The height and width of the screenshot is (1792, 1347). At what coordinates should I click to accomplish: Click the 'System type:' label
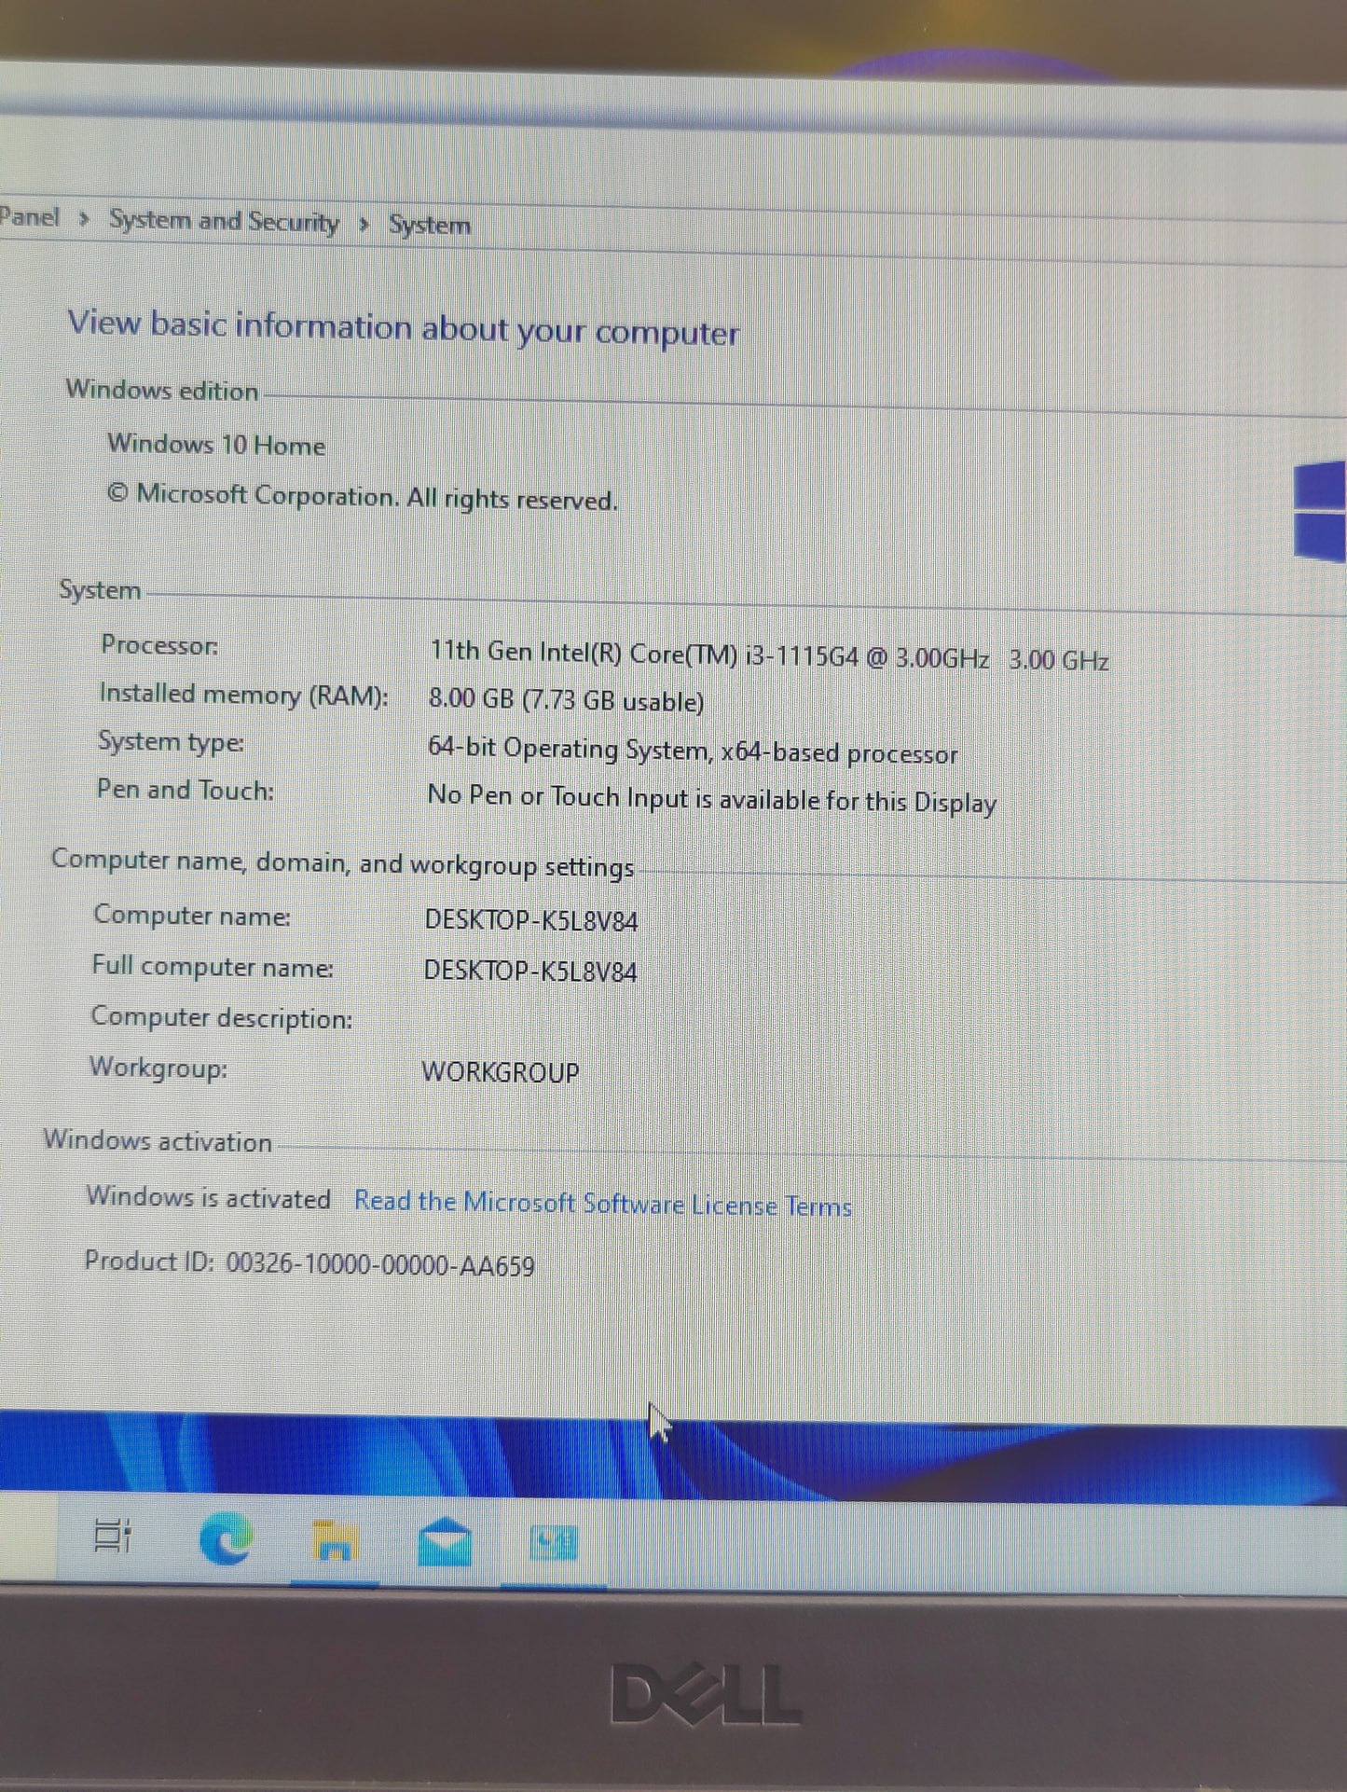tap(171, 743)
